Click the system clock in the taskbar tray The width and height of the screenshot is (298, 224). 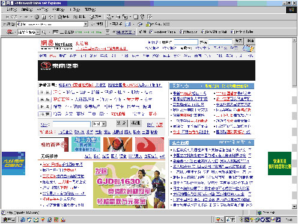click(289, 220)
